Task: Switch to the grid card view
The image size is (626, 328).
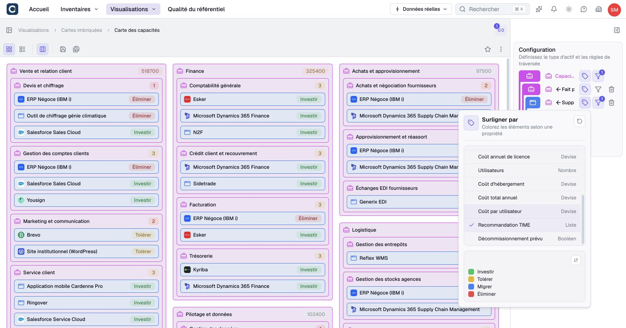Action: [x=9, y=49]
